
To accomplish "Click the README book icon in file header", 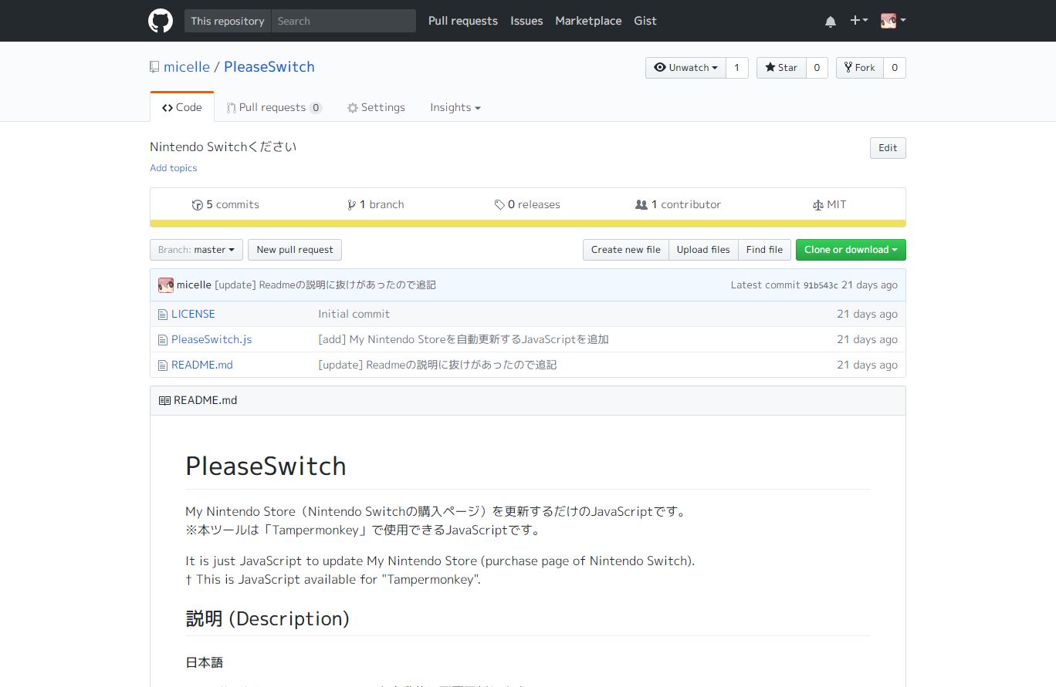I will click(x=164, y=400).
